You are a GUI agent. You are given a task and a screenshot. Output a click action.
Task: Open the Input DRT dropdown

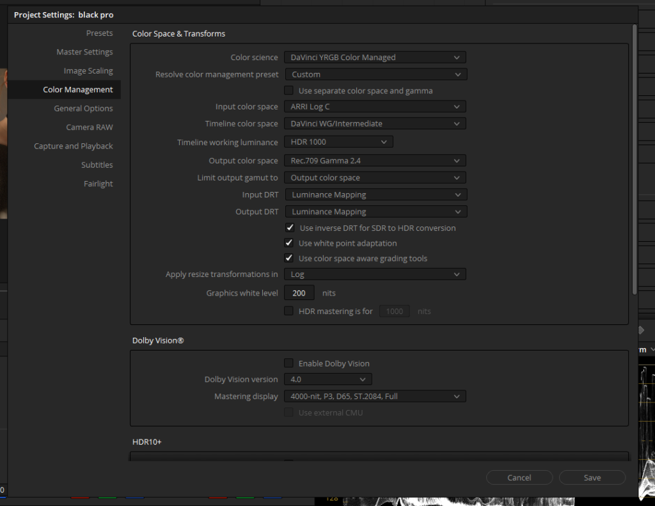(376, 194)
